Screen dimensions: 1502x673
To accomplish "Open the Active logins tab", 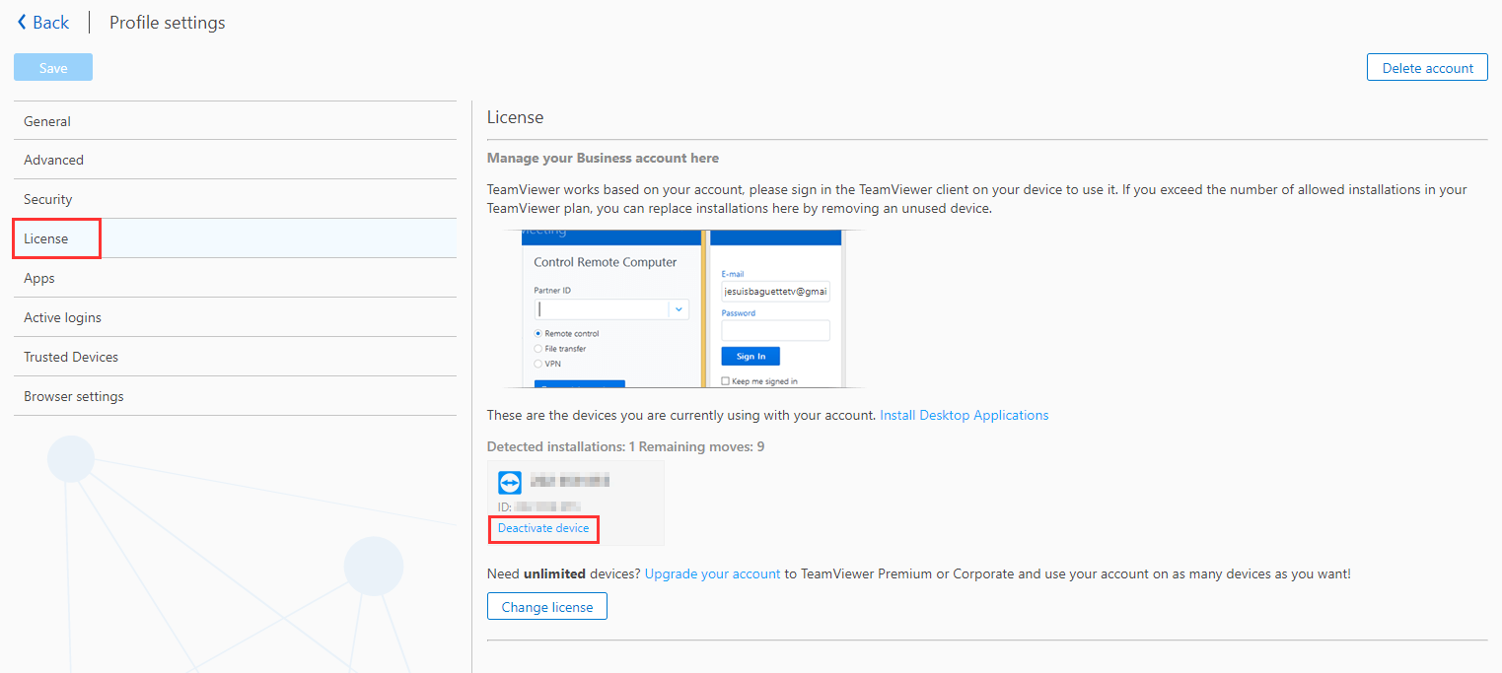I will (x=235, y=317).
